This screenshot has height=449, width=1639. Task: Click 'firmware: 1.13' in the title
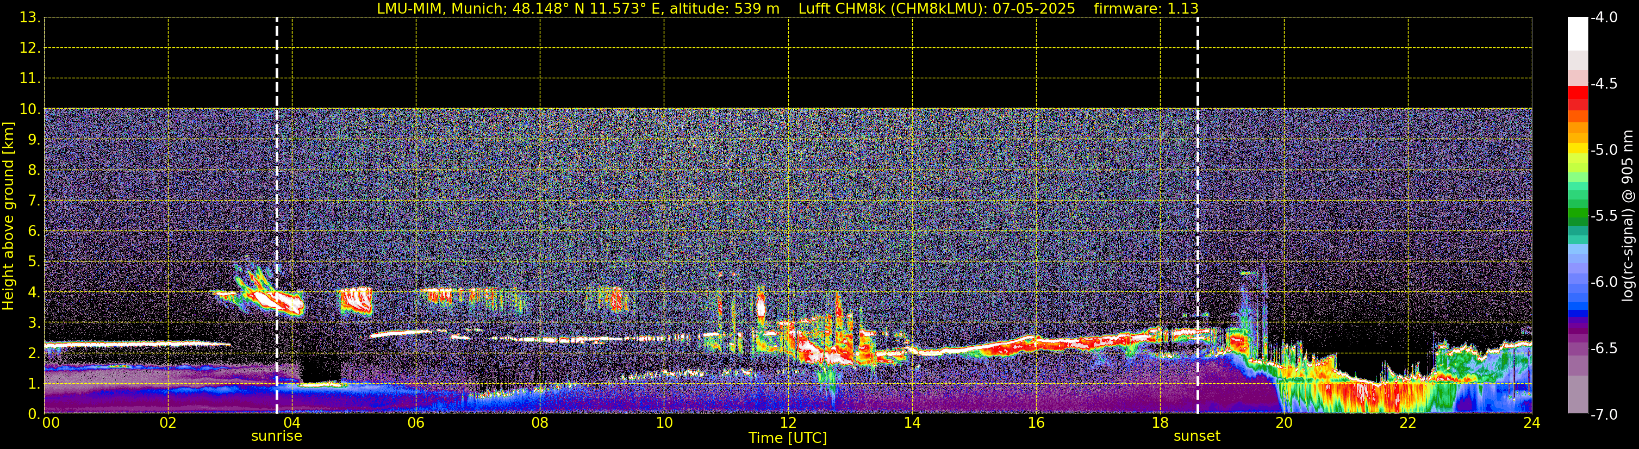coord(1146,9)
